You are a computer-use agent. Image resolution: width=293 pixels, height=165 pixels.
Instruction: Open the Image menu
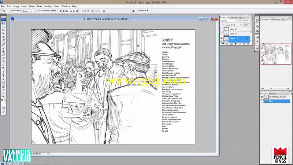(x=16, y=6)
